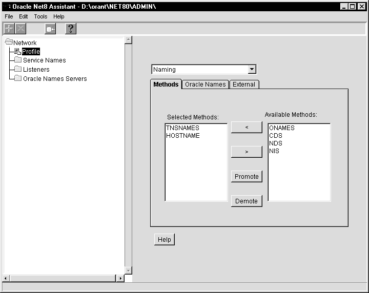Select NDS in Available Methods

(276, 143)
